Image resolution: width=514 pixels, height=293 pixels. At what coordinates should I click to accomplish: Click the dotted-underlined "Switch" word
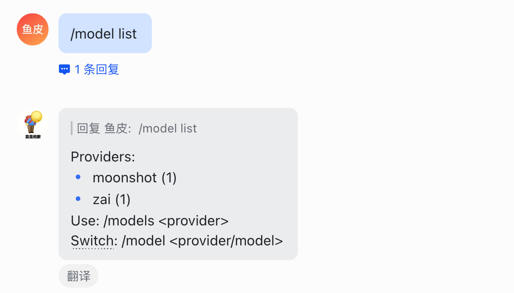click(x=92, y=241)
